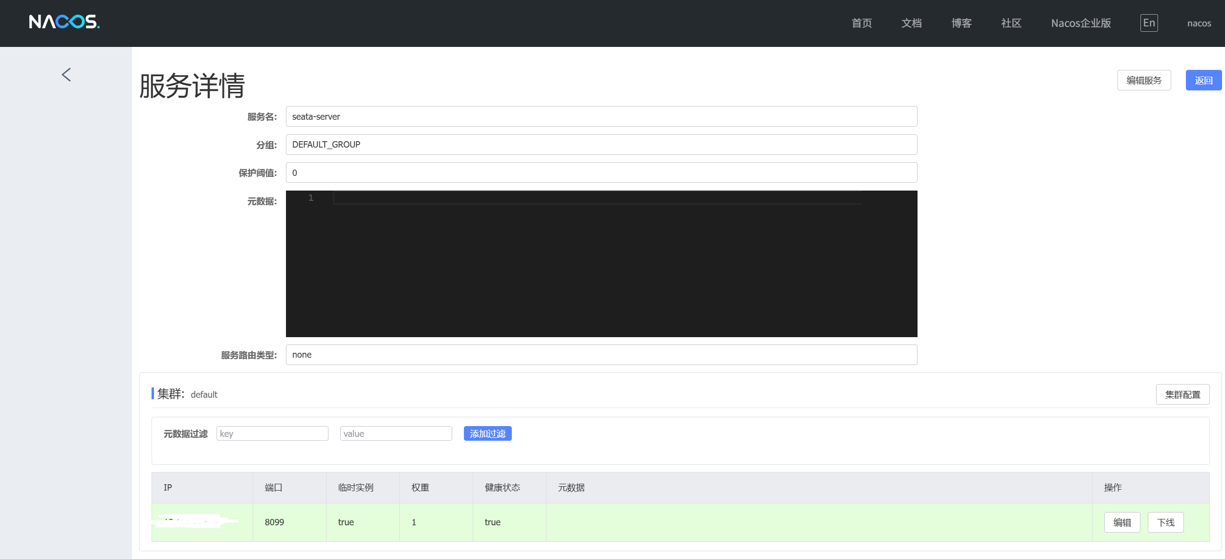Open the Nacos企业版 page

coord(1080,23)
